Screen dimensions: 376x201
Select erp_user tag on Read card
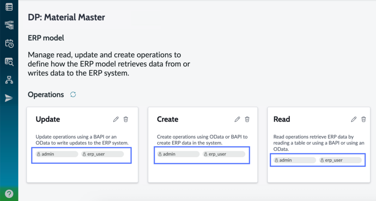coord(340,160)
